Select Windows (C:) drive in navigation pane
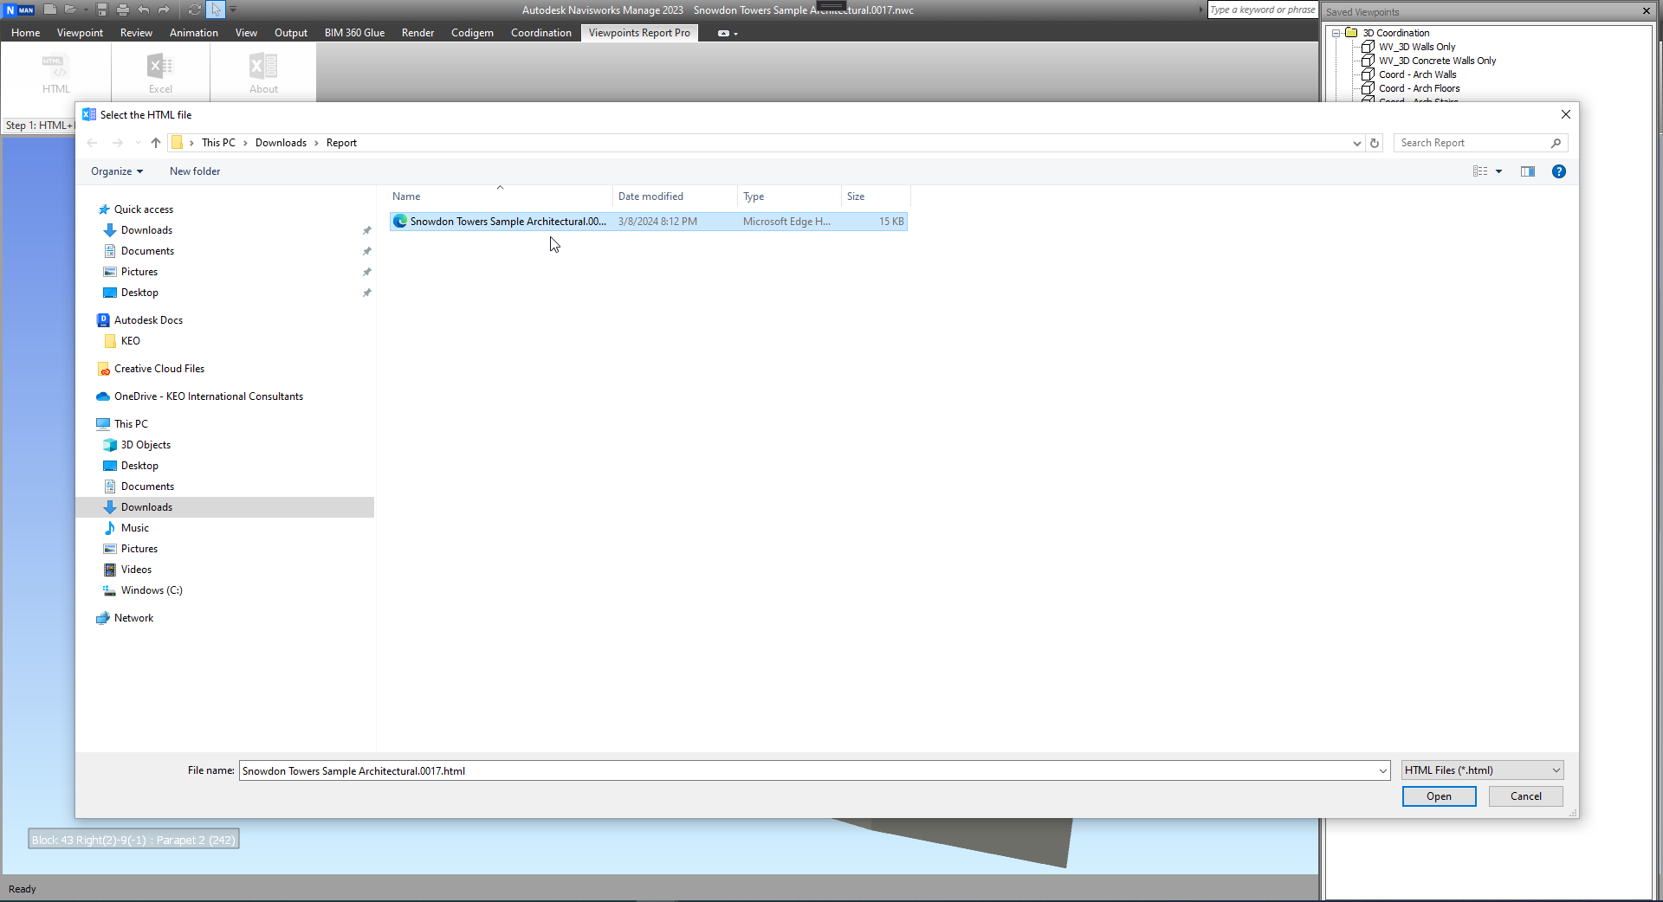 click(x=152, y=590)
